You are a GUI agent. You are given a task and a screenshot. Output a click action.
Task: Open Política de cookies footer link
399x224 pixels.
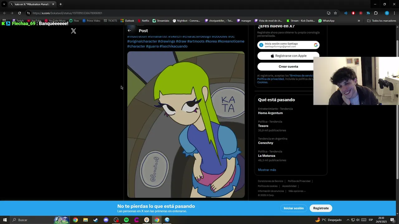tap(267, 186)
